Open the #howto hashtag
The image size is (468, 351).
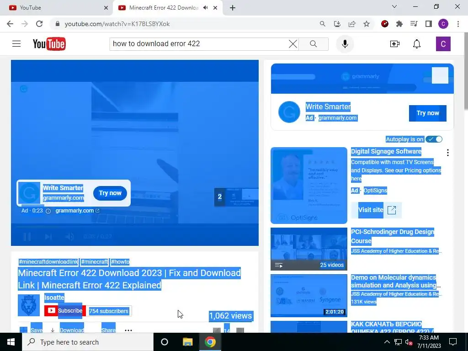[x=120, y=262]
